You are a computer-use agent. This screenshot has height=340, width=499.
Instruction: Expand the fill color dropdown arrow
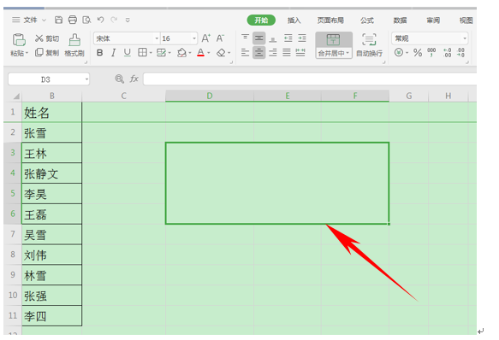[x=190, y=53]
